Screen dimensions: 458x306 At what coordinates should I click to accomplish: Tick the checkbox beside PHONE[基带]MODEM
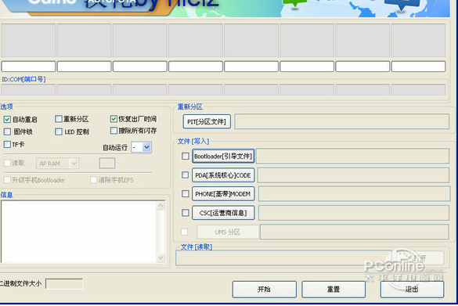coord(186,193)
